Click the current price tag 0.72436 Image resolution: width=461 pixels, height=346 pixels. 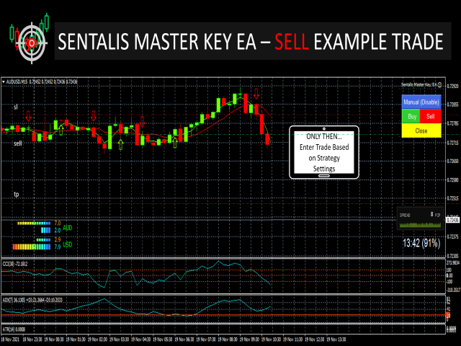[453, 220]
